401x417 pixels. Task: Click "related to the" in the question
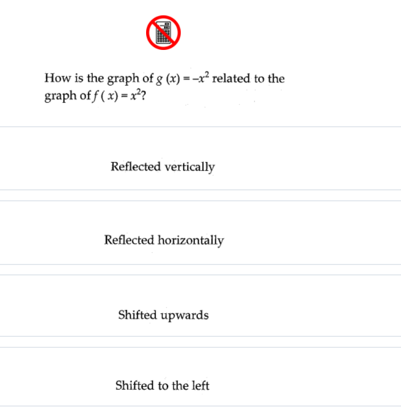point(248,78)
